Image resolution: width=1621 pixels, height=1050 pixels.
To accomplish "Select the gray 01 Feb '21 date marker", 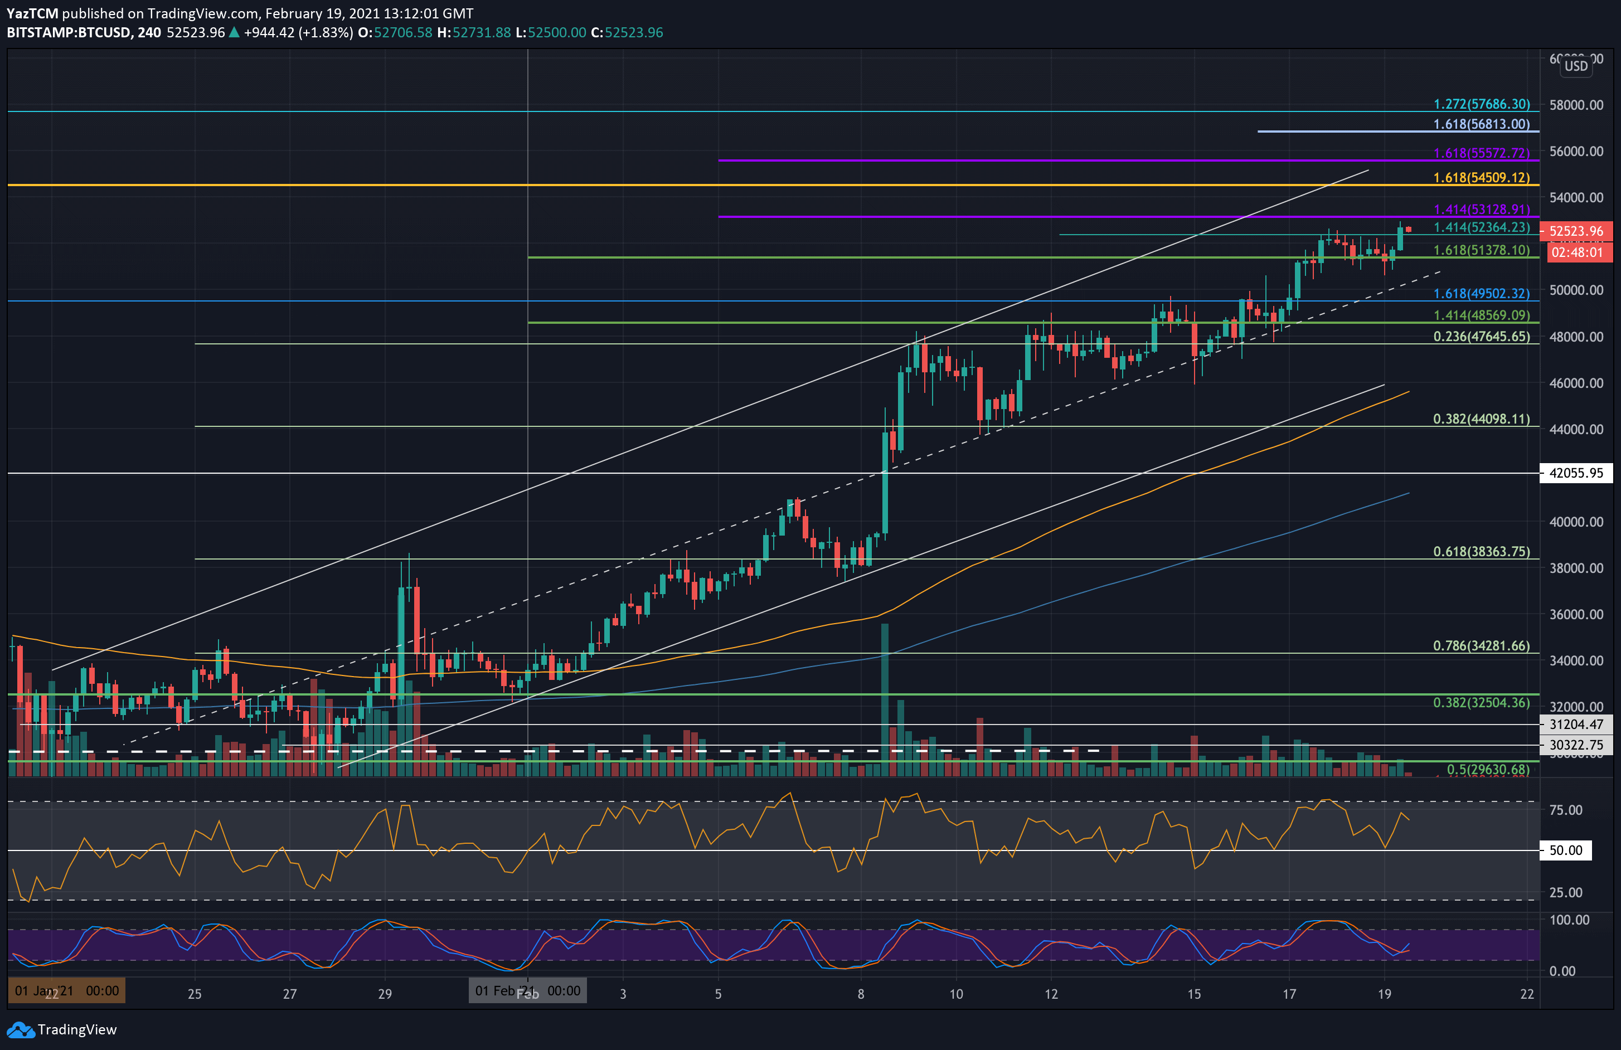I will pos(527,991).
